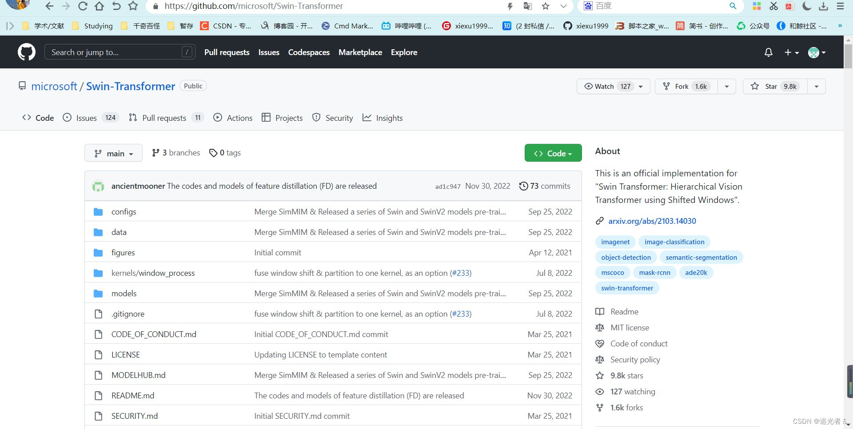Click the GitHub logo icon
This screenshot has height=429, width=853.
coord(27,52)
